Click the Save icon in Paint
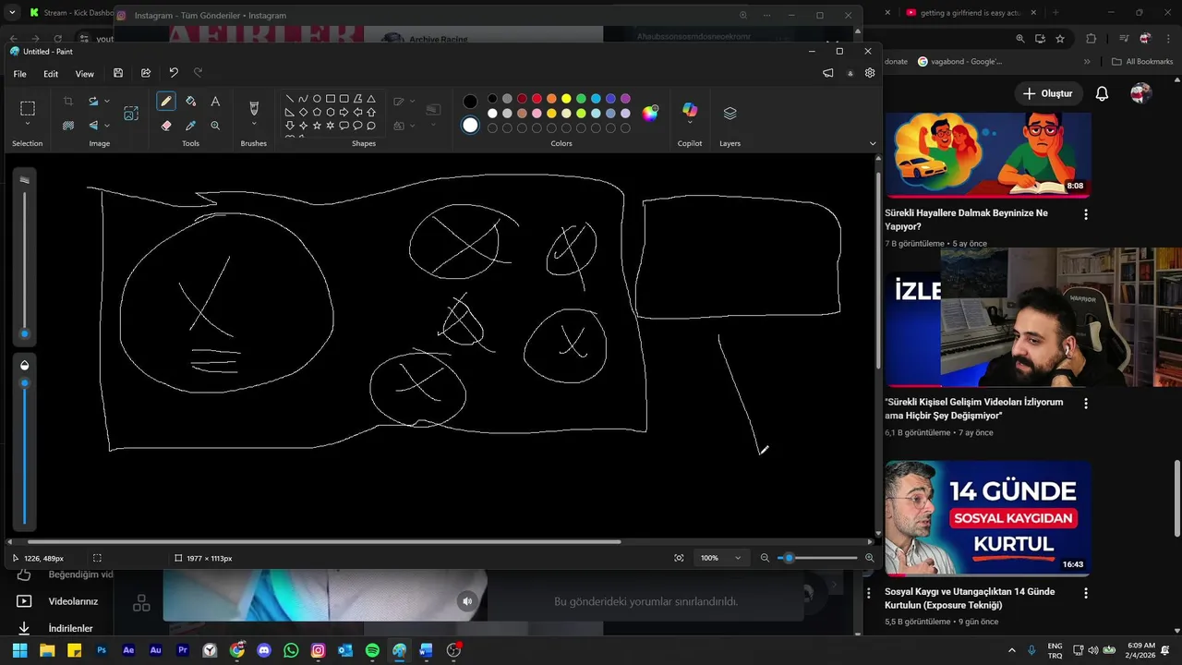This screenshot has height=665, width=1182. point(118,73)
